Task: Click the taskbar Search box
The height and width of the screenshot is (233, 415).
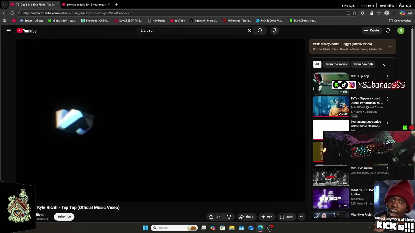Action: [x=174, y=228]
